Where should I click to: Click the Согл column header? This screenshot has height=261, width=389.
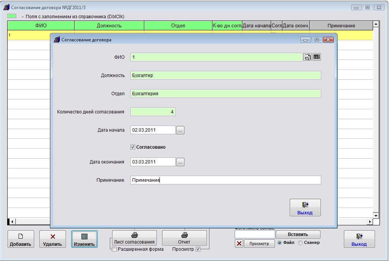coord(277,25)
